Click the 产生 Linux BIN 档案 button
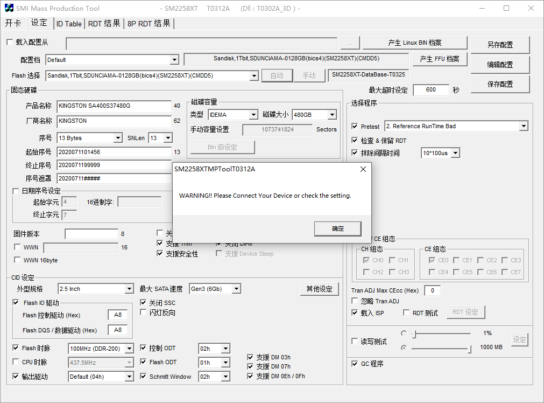 414,43
